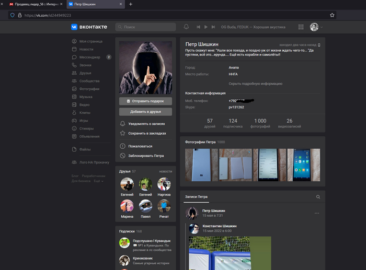Expand the 'Ещё' footer menu

click(x=98, y=181)
